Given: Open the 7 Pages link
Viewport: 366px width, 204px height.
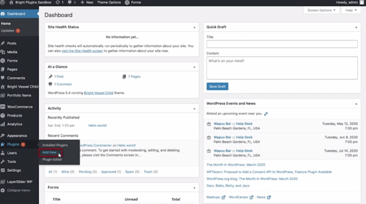Looking at the screenshot, I should 134,76.
